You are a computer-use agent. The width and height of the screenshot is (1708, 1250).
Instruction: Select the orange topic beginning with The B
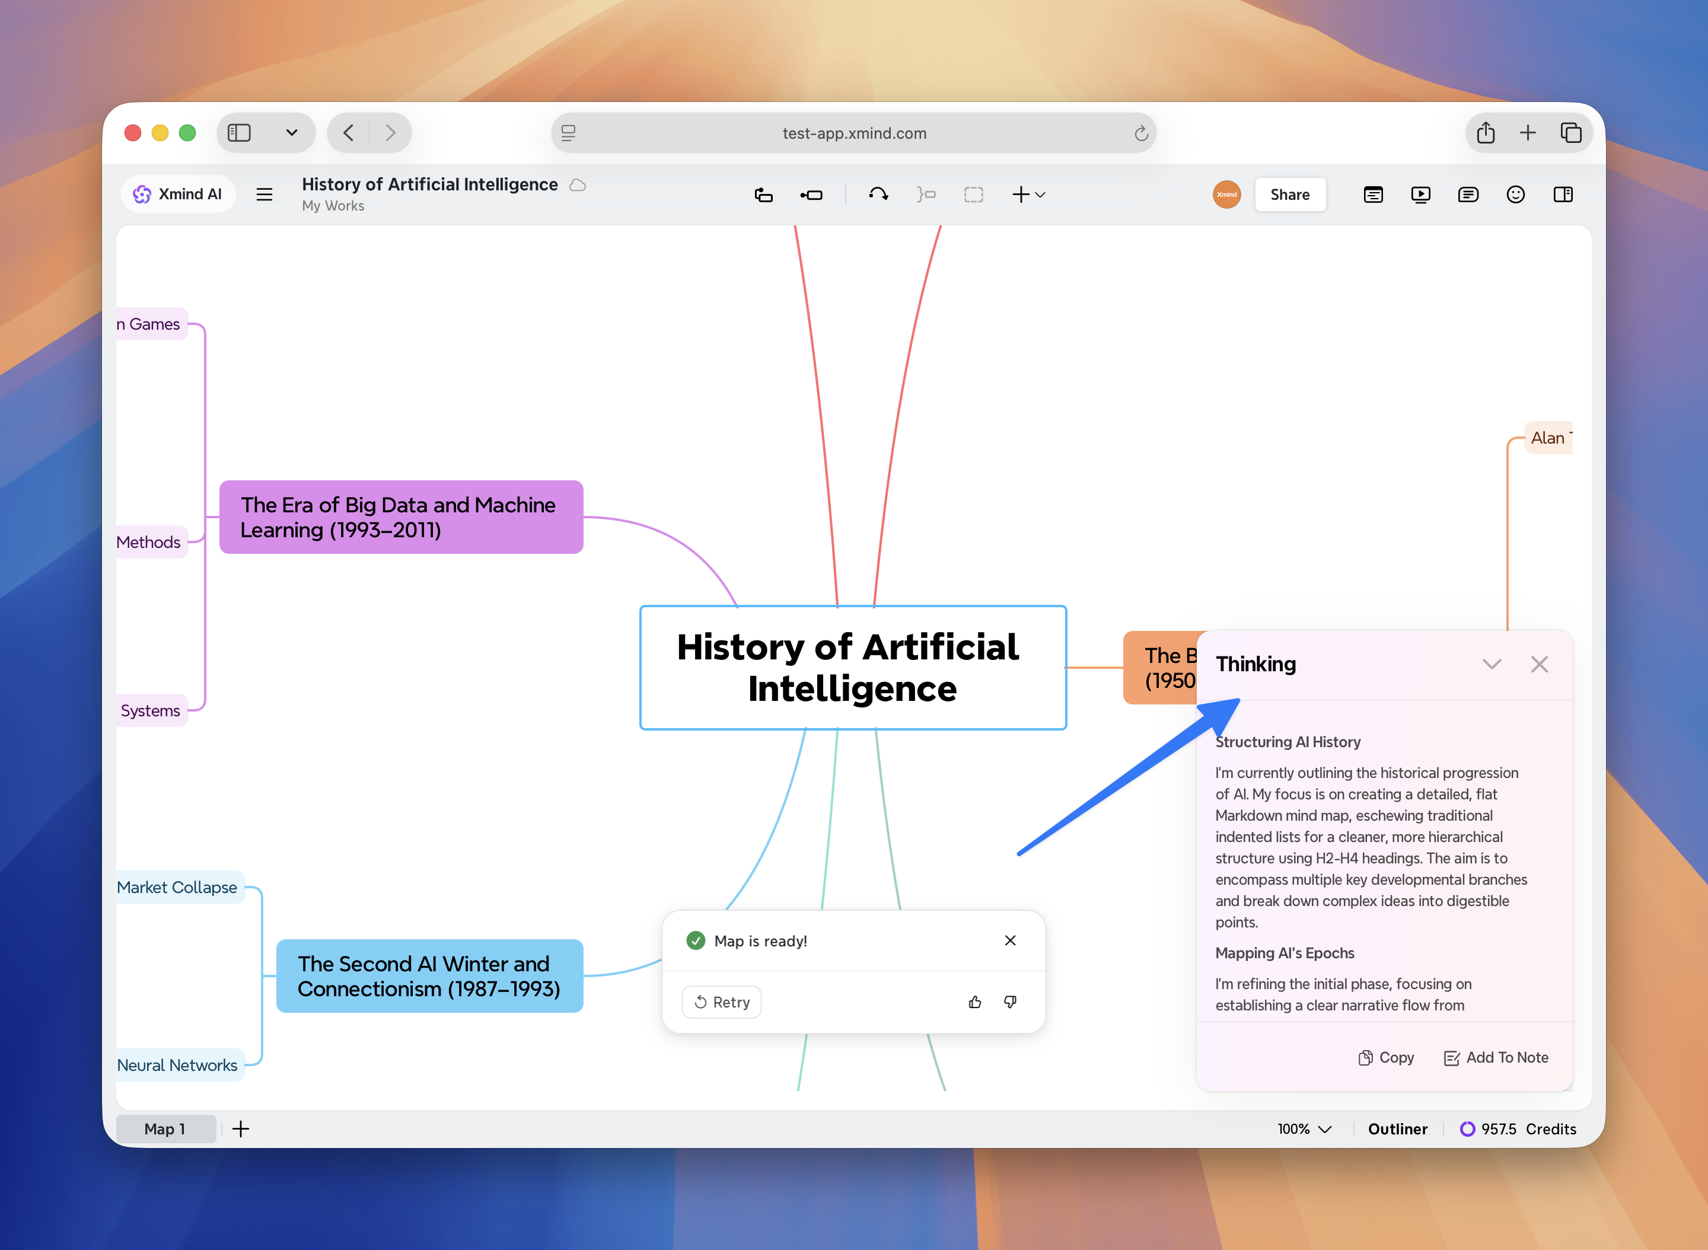point(1161,667)
